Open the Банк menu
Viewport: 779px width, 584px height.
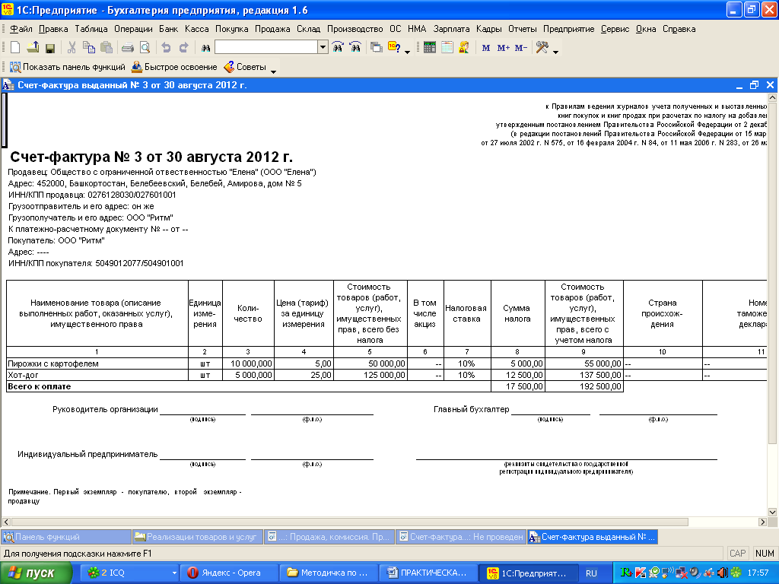coord(168,29)
